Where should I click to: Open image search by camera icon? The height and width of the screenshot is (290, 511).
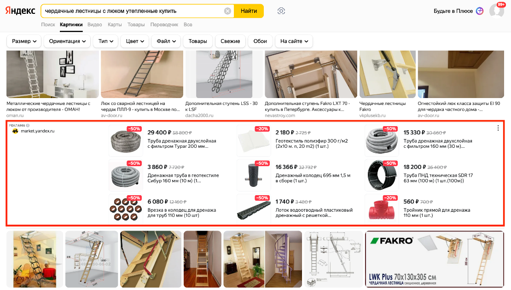tap(281, 11)
